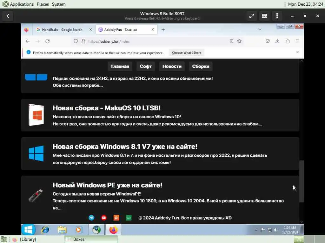Open the keyboard shortcuts button in Boxes
The image size is (325, 243).
pyautogui.click(x=264, y=16)
